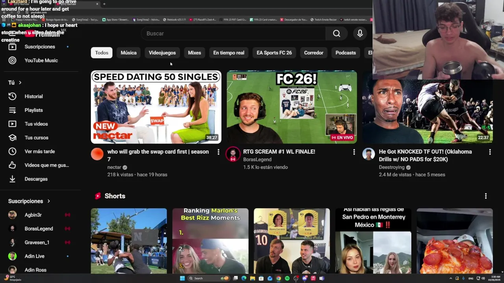
Task: Open 'Ranking Marlon's Best Rizz Moments' short
Action: click(210, 241)
